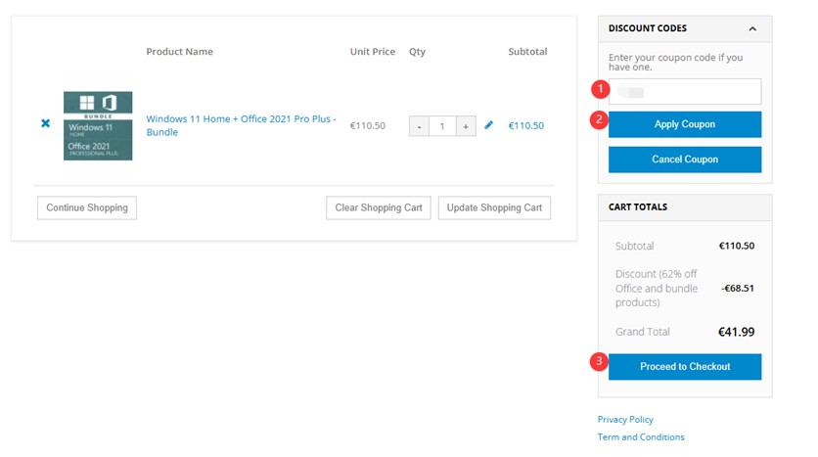Decrease quantity with the minus button
The width and height of the screenshot is (818, 457).
[x=419, y=126]
